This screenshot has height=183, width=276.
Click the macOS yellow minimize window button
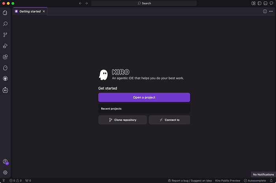(x=8, y=3)
